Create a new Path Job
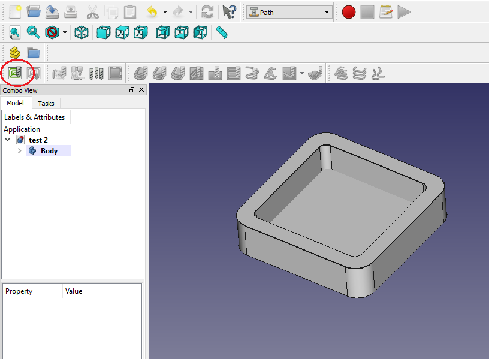This screenshot has width=489, height=359. (x=16, y=73)
